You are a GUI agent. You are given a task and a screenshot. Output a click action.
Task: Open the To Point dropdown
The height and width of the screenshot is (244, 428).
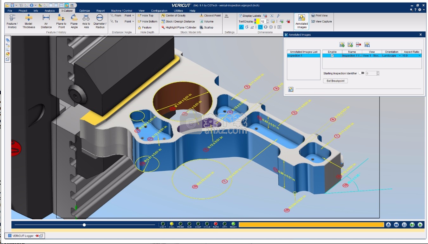[129, 22]
